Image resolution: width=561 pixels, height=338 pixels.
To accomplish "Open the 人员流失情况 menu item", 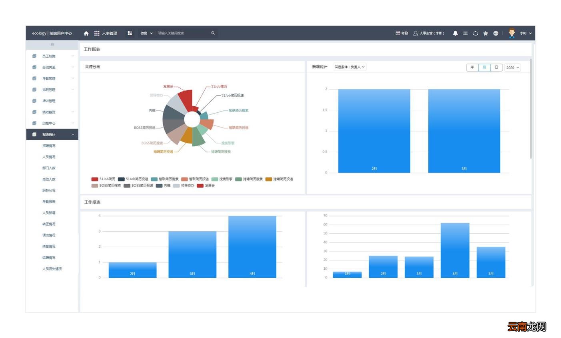I will point(52,269).
